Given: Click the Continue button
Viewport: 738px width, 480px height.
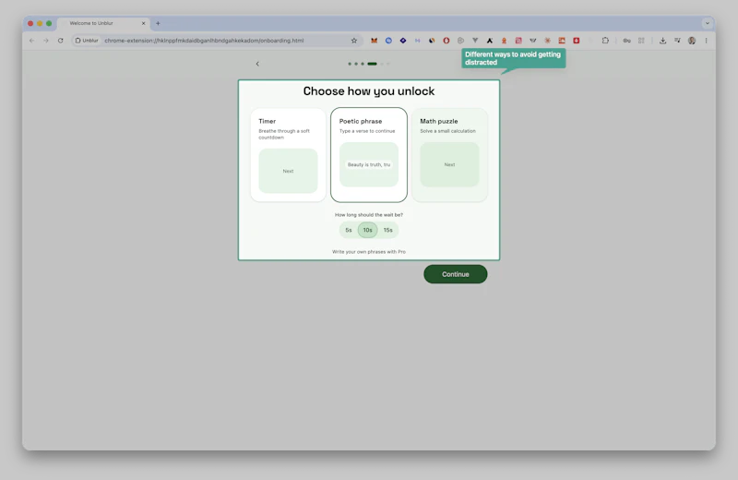Looking at the screenshot, I should [x=456, y=274].
